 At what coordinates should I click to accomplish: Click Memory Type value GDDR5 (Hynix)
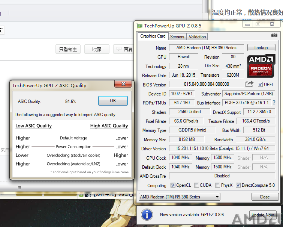[192, 130]
